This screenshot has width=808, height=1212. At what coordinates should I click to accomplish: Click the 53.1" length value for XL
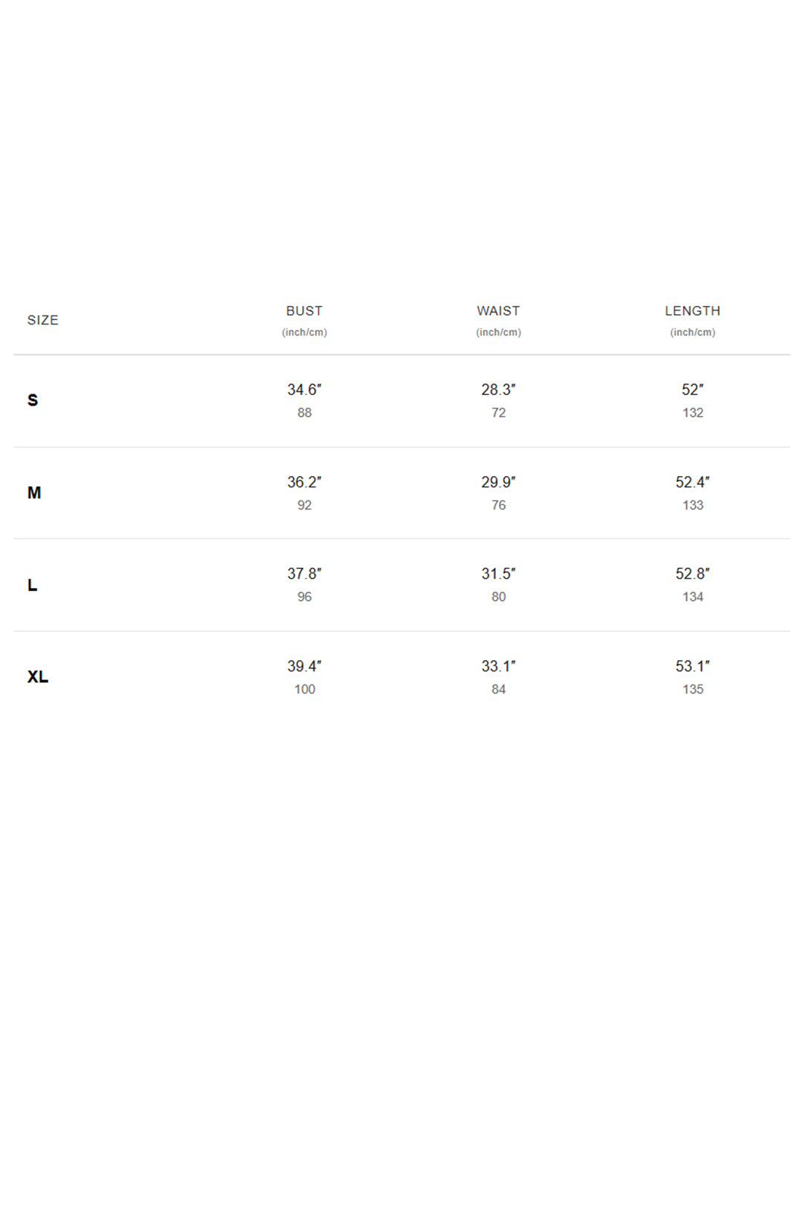692,666
